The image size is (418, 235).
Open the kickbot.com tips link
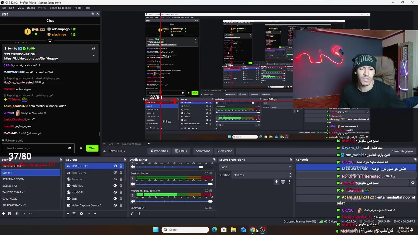pyautogui.click(x=31, y=59)
